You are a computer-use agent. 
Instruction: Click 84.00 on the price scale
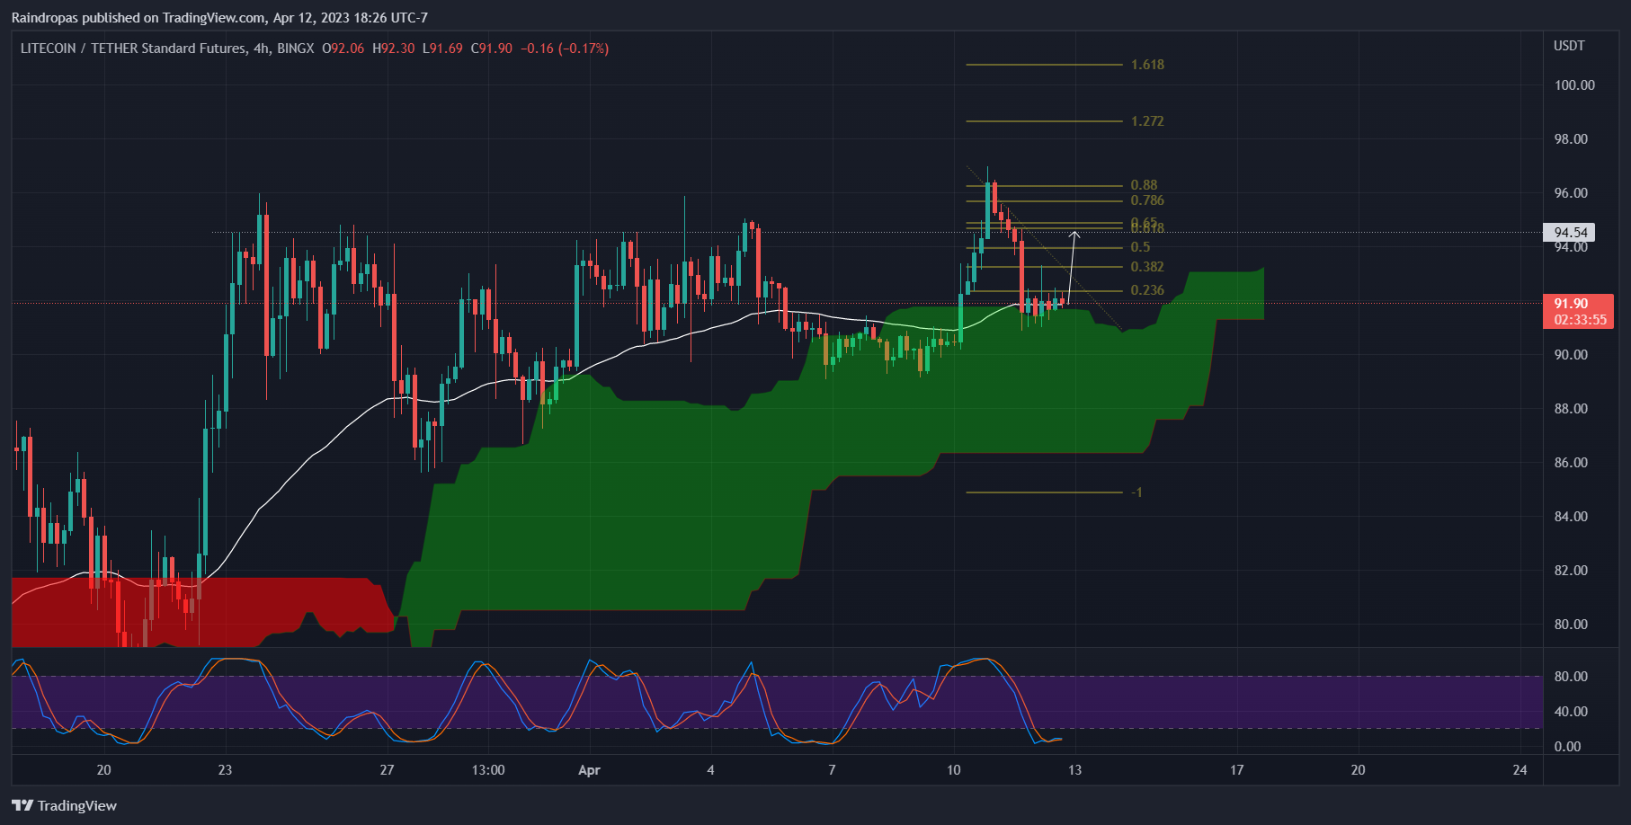pyautogui.click(x=1571, y=517)
